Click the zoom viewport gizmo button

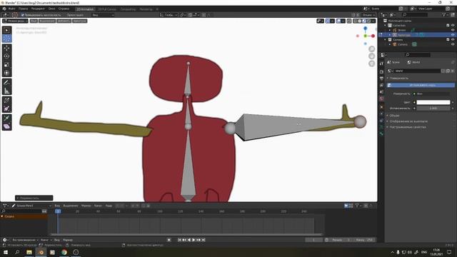coord(371,49)
